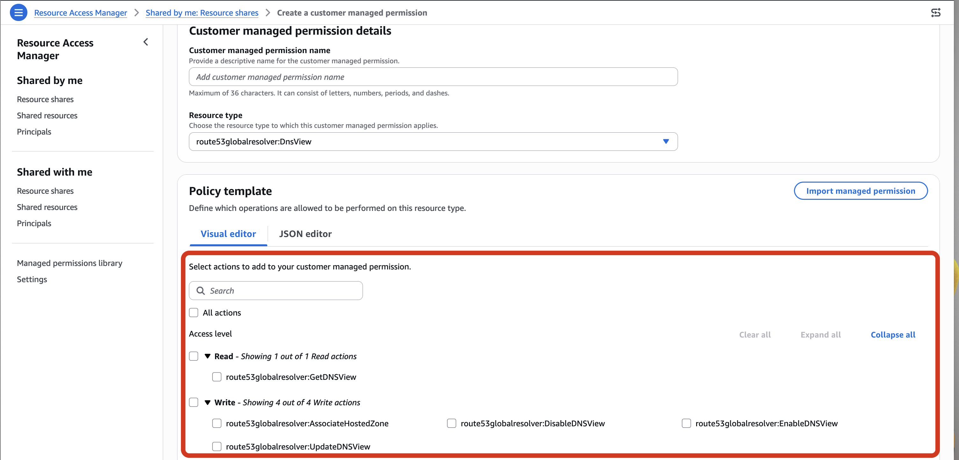Open Settings in the sidebar
This screenshot has height=460, width=959.
32,279
